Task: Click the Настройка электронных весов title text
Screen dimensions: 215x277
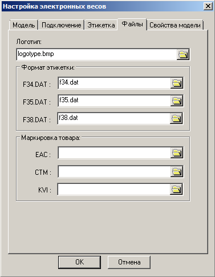Action: (x=55, y=6)
